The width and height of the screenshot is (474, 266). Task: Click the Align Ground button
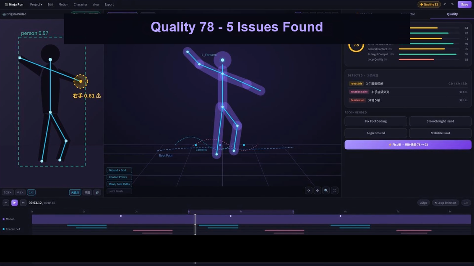coord(376,133)
